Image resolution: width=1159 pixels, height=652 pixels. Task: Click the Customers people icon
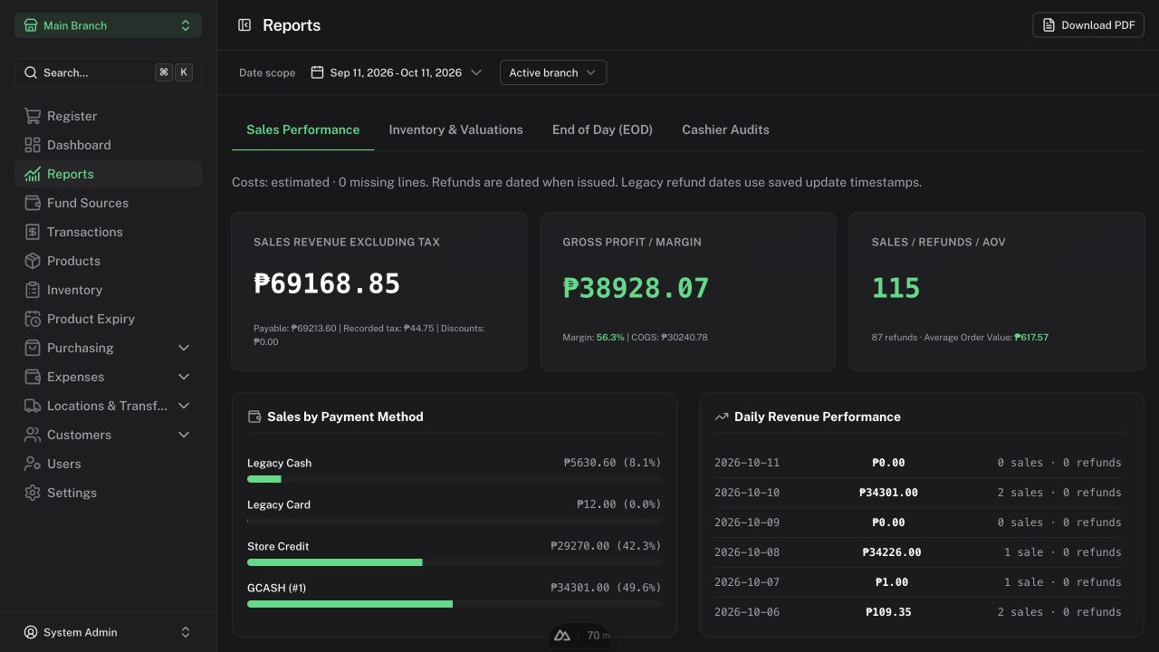click(33, 435)
